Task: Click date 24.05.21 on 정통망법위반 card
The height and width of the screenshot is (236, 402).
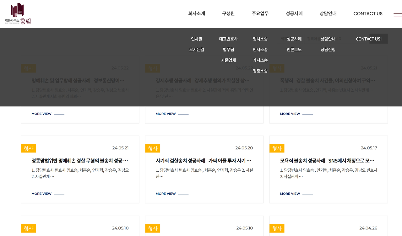Action: tap(120, 148)
